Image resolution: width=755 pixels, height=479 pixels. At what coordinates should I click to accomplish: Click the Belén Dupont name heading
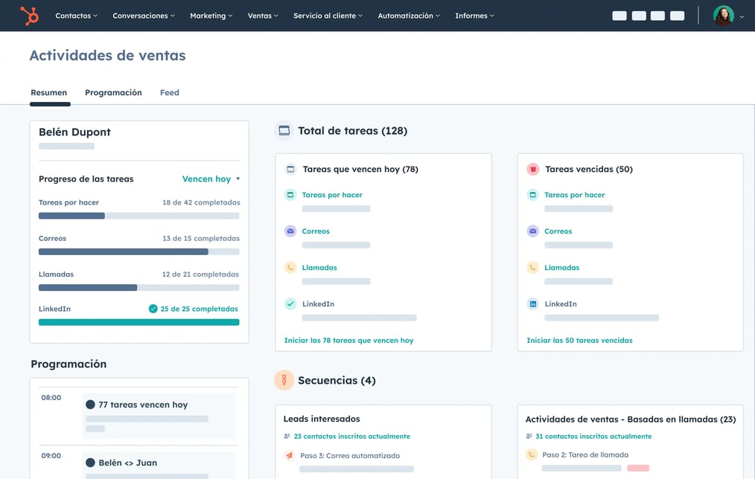click(x=74, y=132)
